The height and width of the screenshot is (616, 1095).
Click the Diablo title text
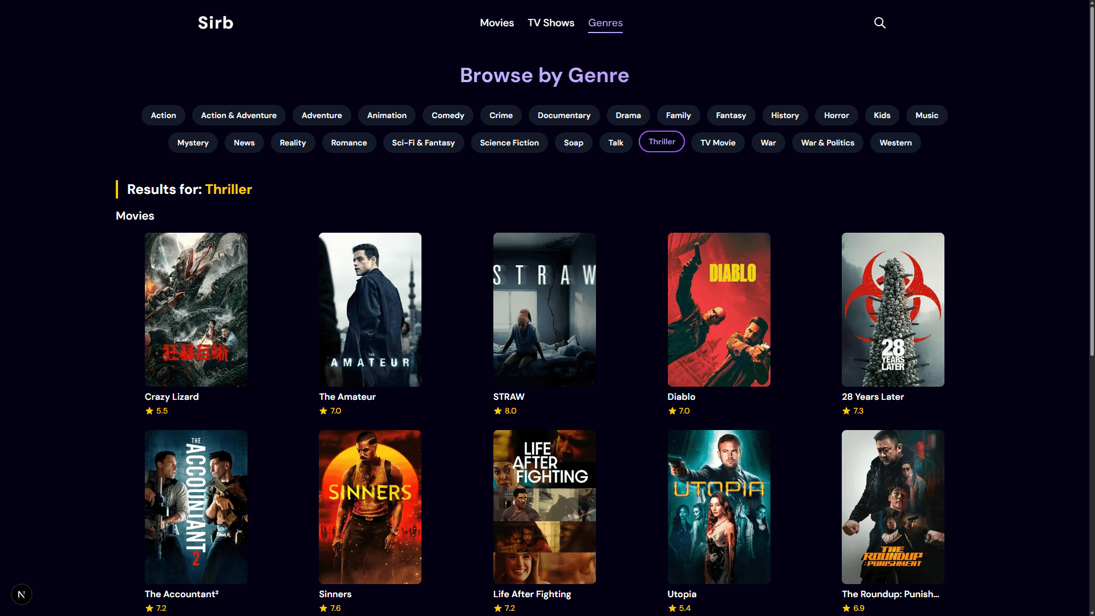[682, 397]
